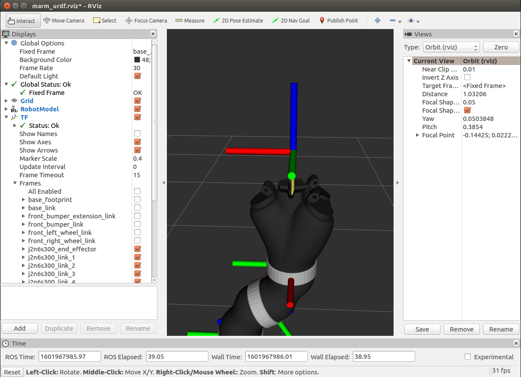
Task: Check the All Enabled frames checkbox
Action: click(x=137, y=191)
